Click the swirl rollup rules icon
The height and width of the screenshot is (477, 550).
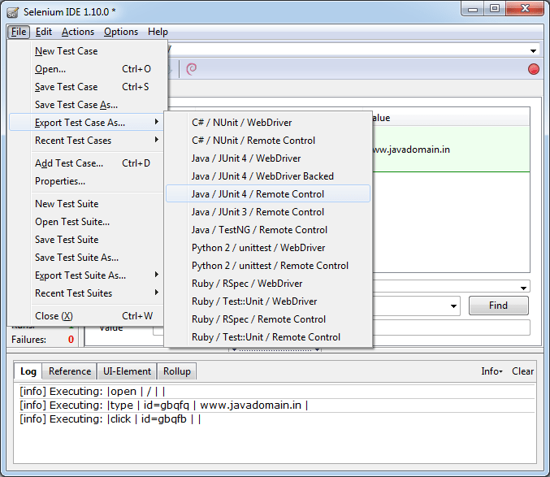pyautogui.click(x=191, y=69)
